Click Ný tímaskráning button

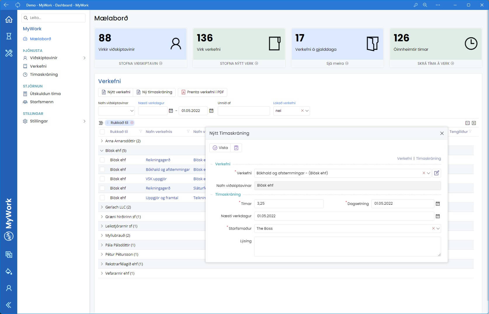[x=154, y=92]
